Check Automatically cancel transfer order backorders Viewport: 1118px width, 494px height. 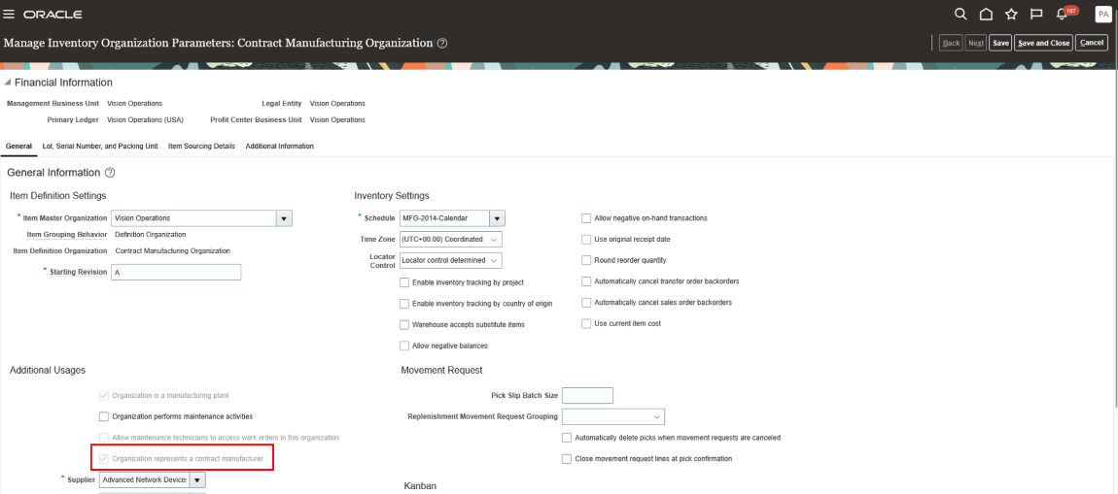(587, 281)
